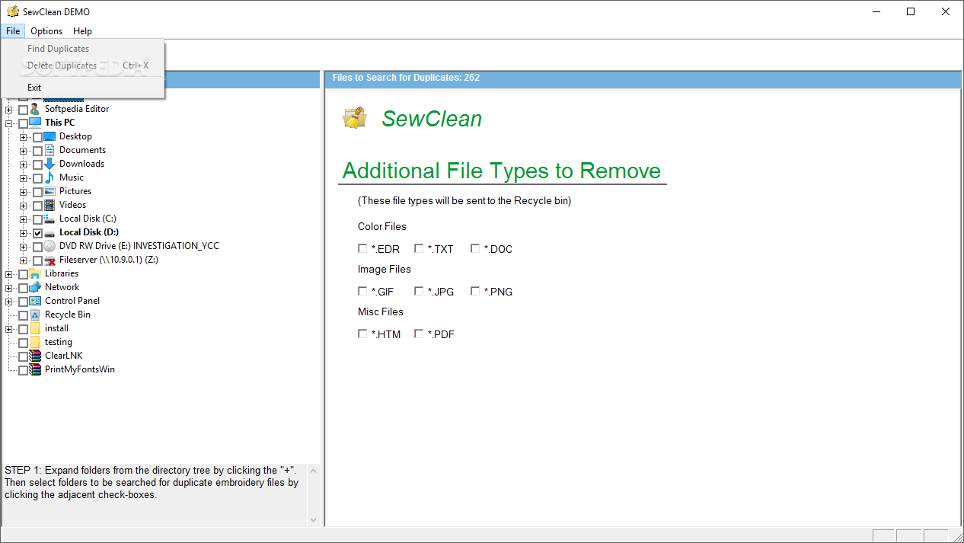Click the SewClean title bar app icon
The width and height of the screenshot is (964, 543).
(x=13, y=11)
